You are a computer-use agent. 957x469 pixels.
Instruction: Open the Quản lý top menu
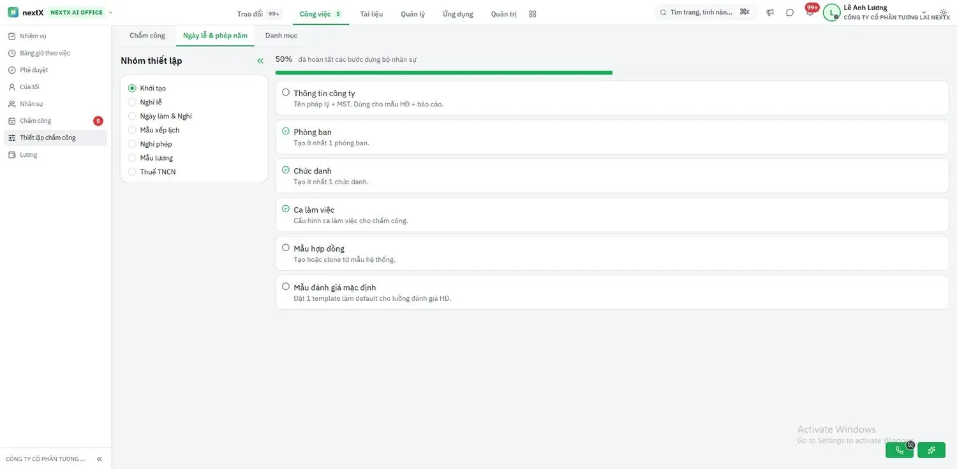click(x=413, y=14)
